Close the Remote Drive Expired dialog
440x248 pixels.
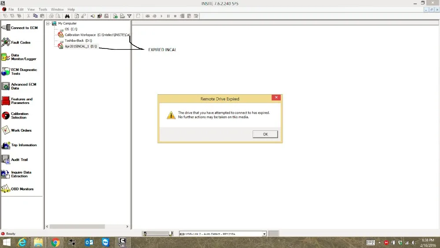[x=276, y=97]
